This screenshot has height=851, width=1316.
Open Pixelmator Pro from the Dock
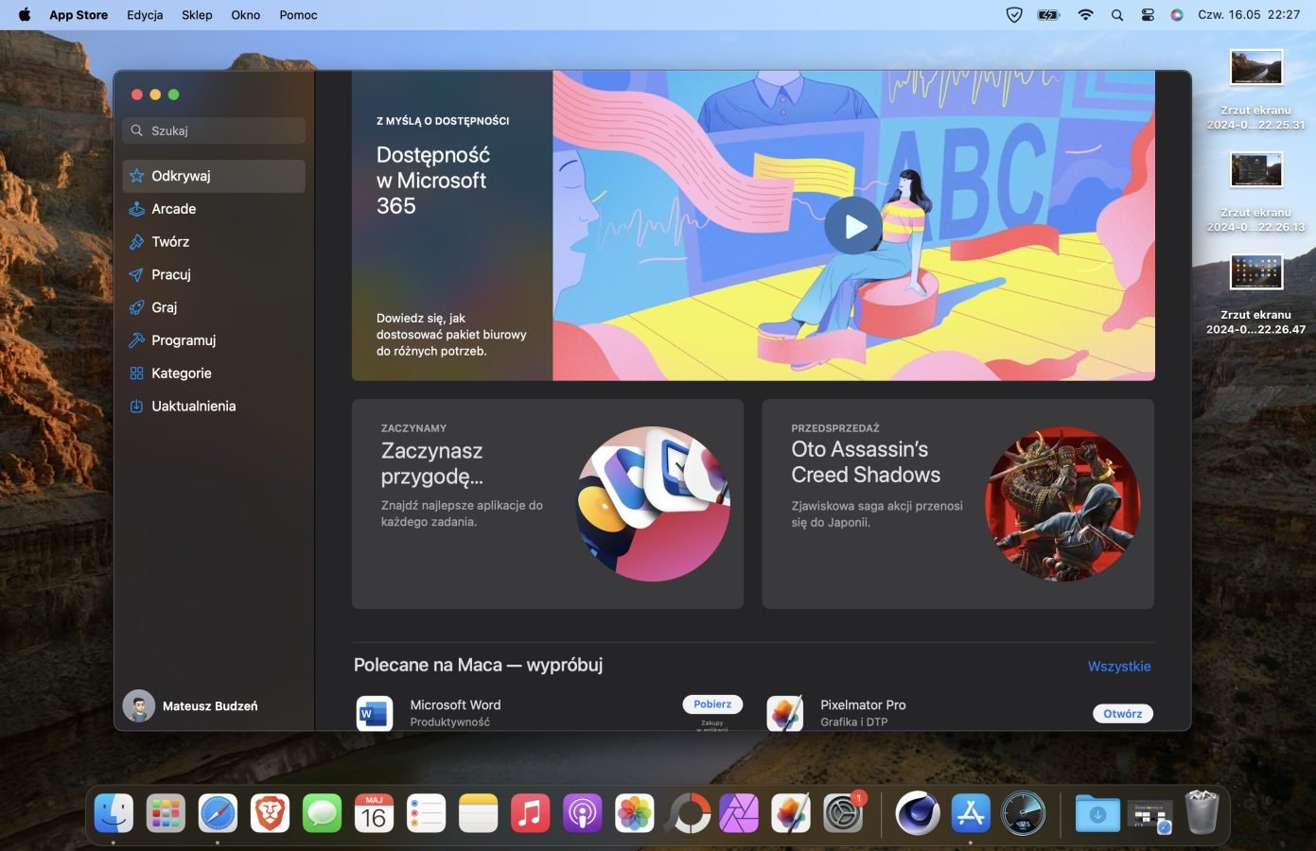791,813
